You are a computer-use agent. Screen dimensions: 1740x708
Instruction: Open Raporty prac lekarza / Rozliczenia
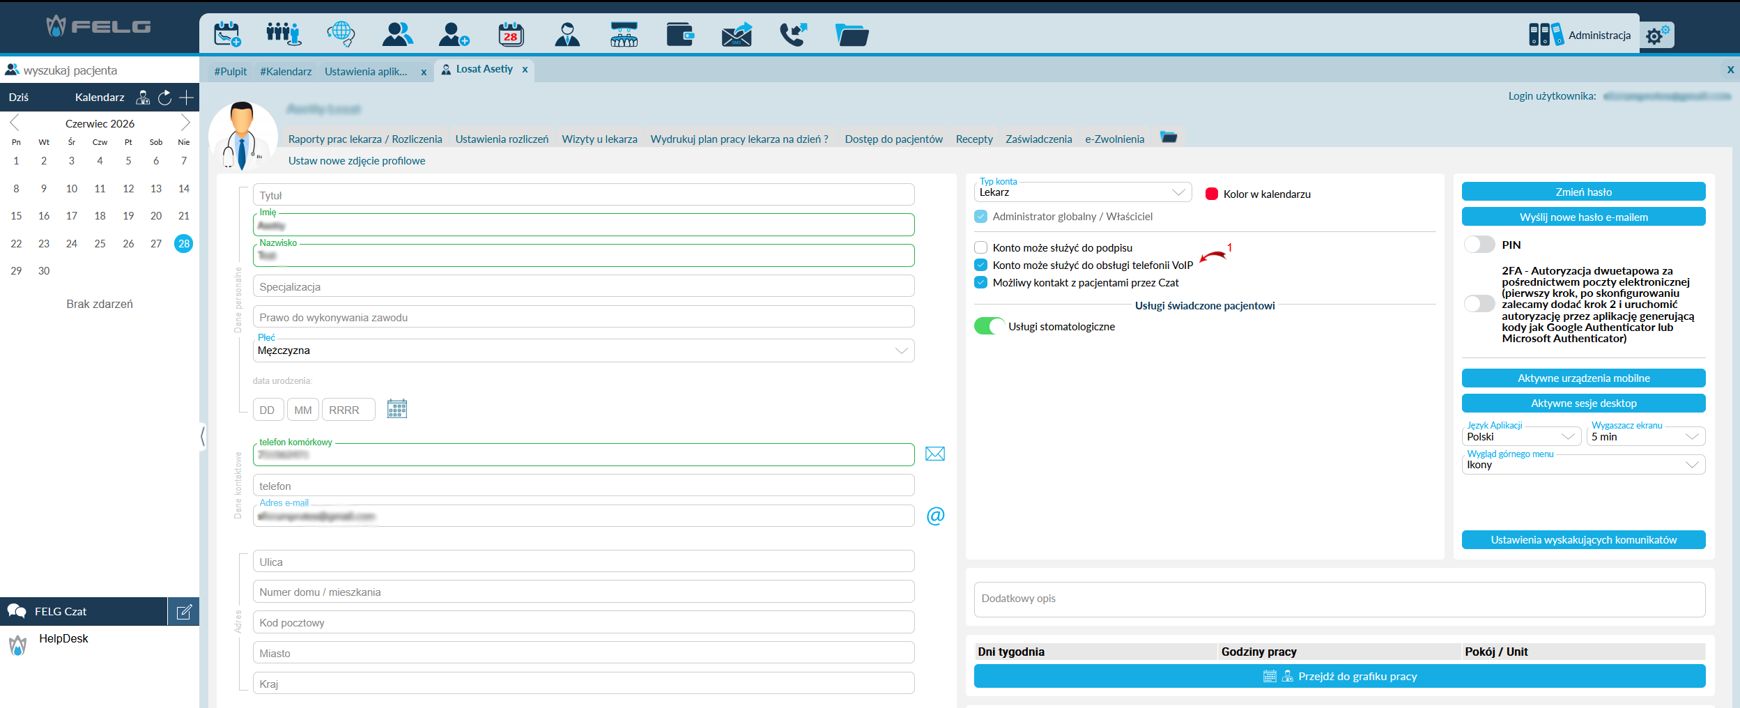365,139
